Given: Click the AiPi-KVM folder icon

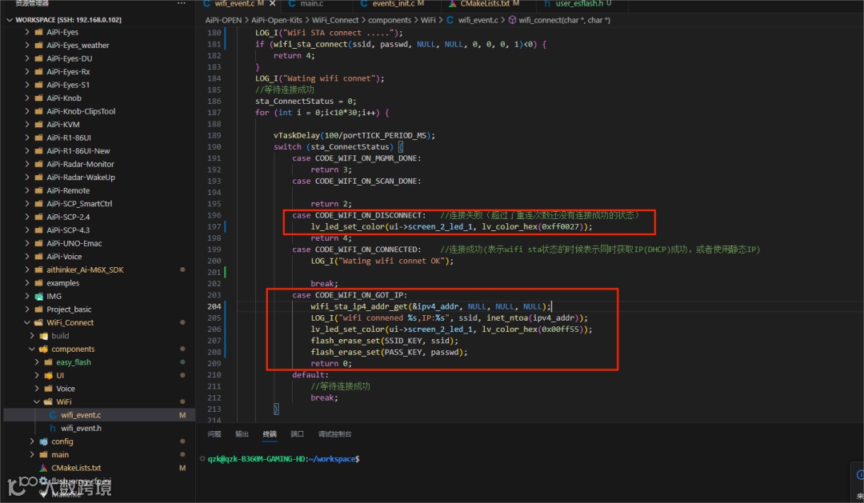Looking at the screenshot, I should coord(38,125).
